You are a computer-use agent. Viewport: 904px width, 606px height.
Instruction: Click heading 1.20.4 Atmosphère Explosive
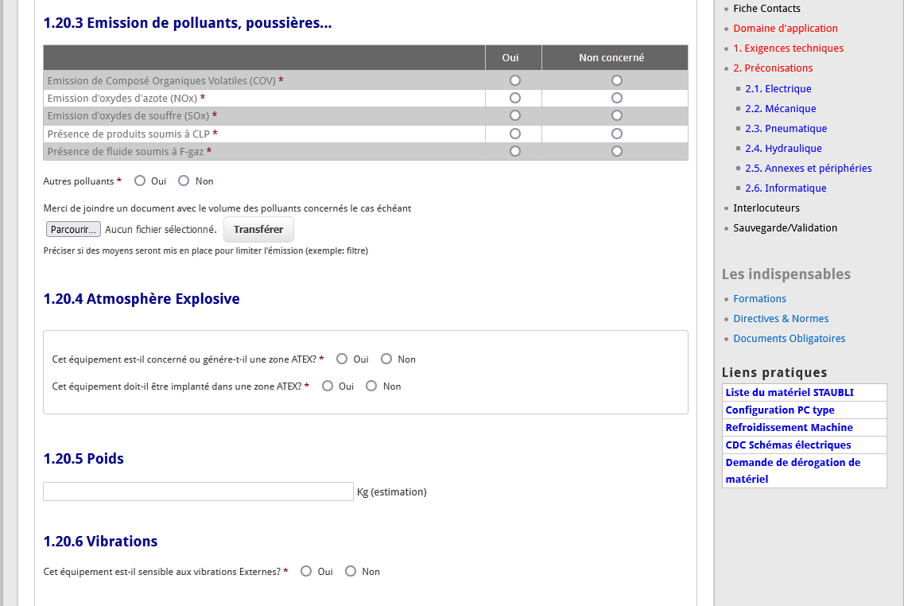coord(142,299)
